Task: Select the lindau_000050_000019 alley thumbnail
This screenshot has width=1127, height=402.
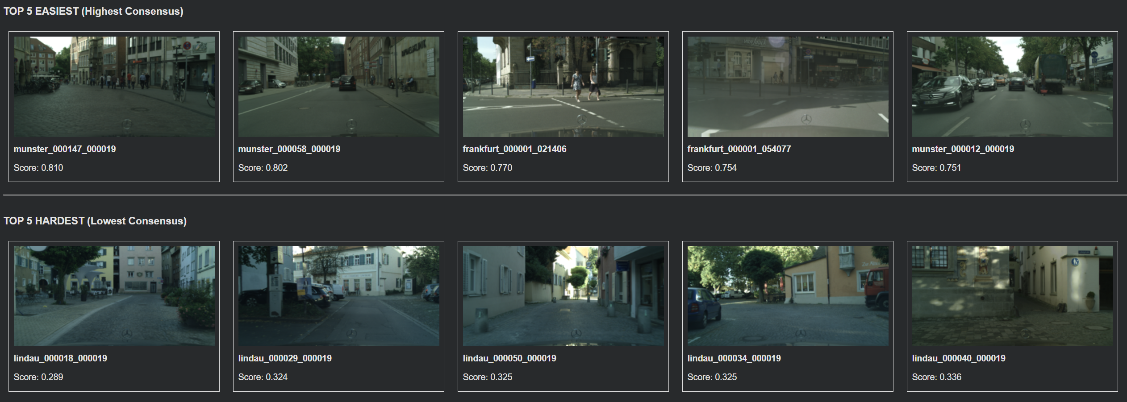Action: point(563,296)
